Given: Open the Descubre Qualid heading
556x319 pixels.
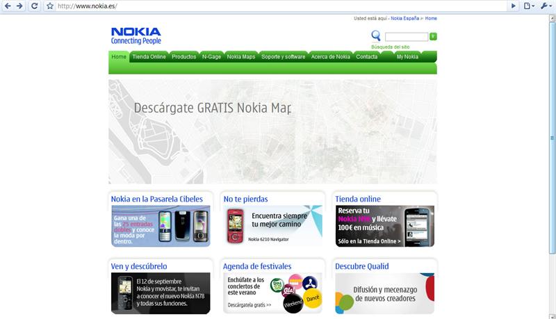Looking at the screenshot, I should point(361,267).
